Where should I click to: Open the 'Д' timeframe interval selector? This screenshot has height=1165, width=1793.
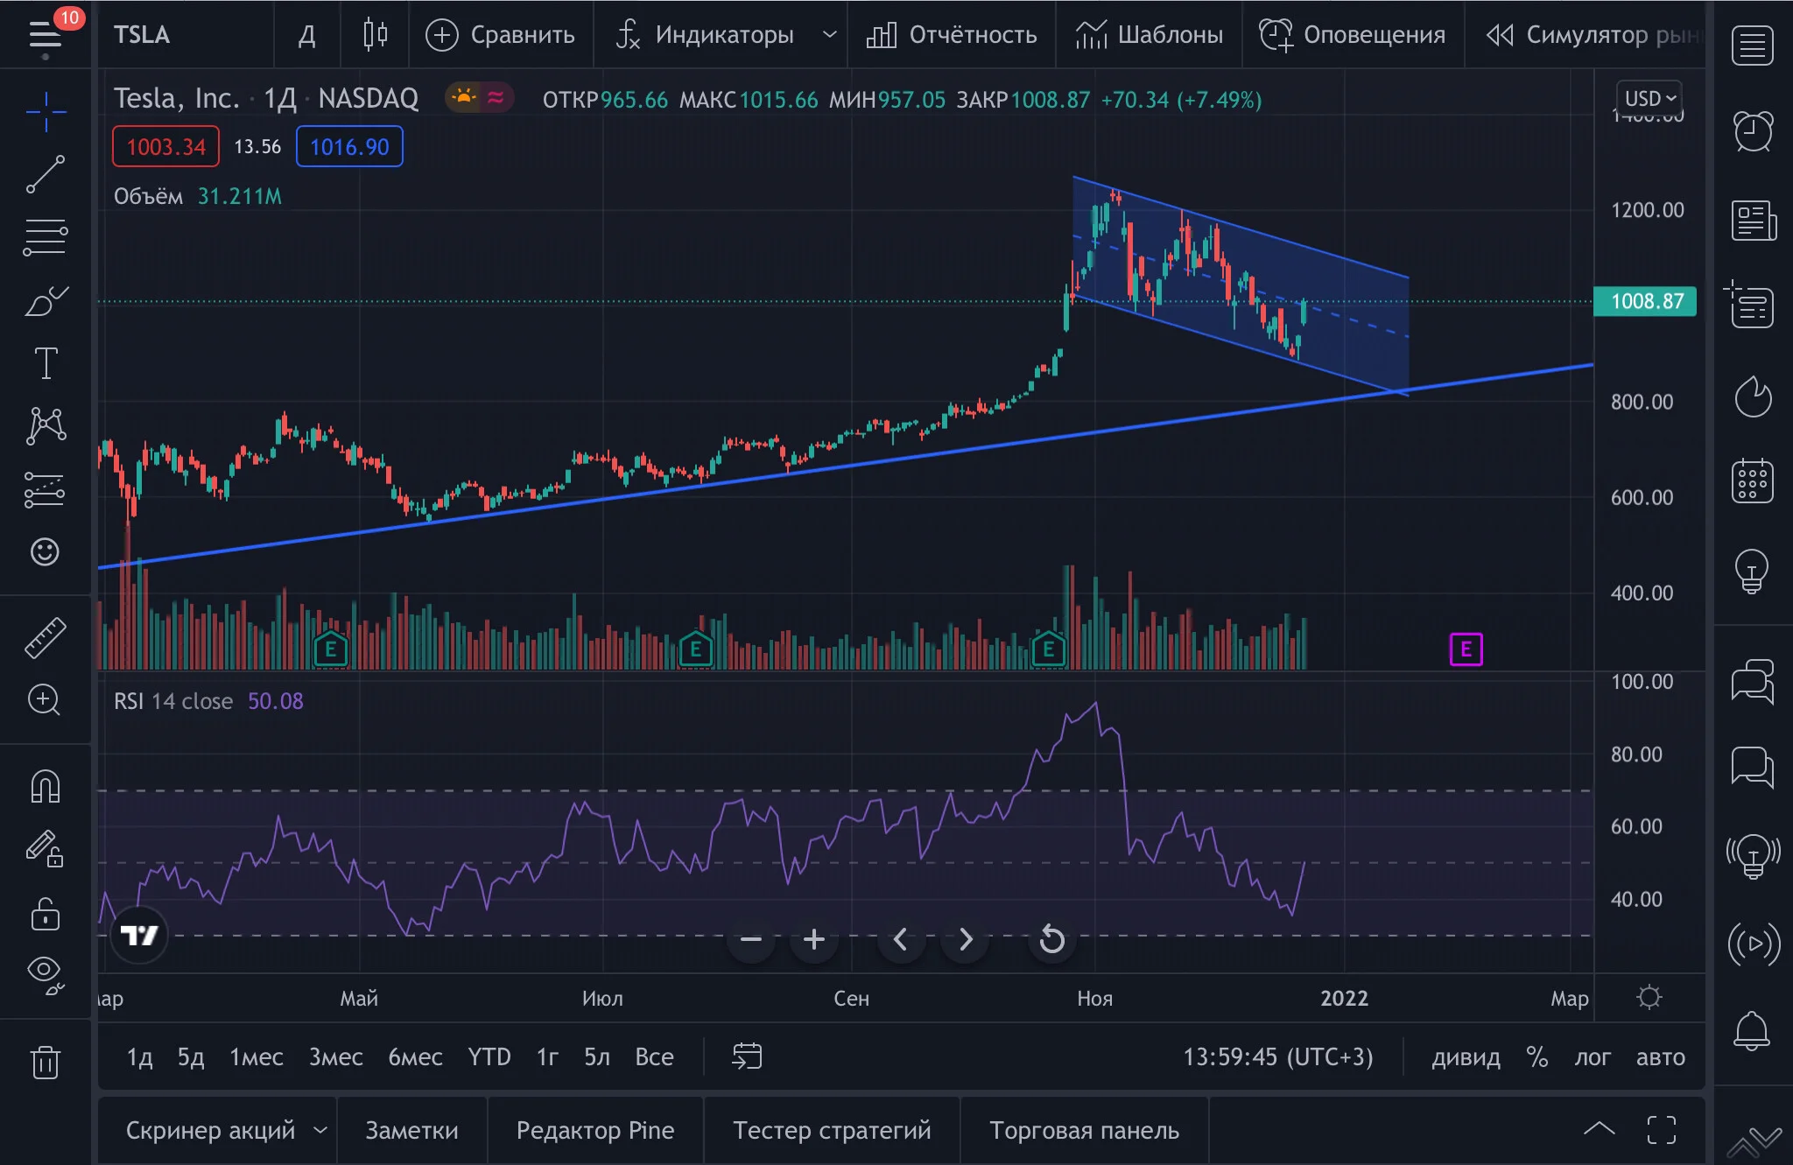click(307, 34)
